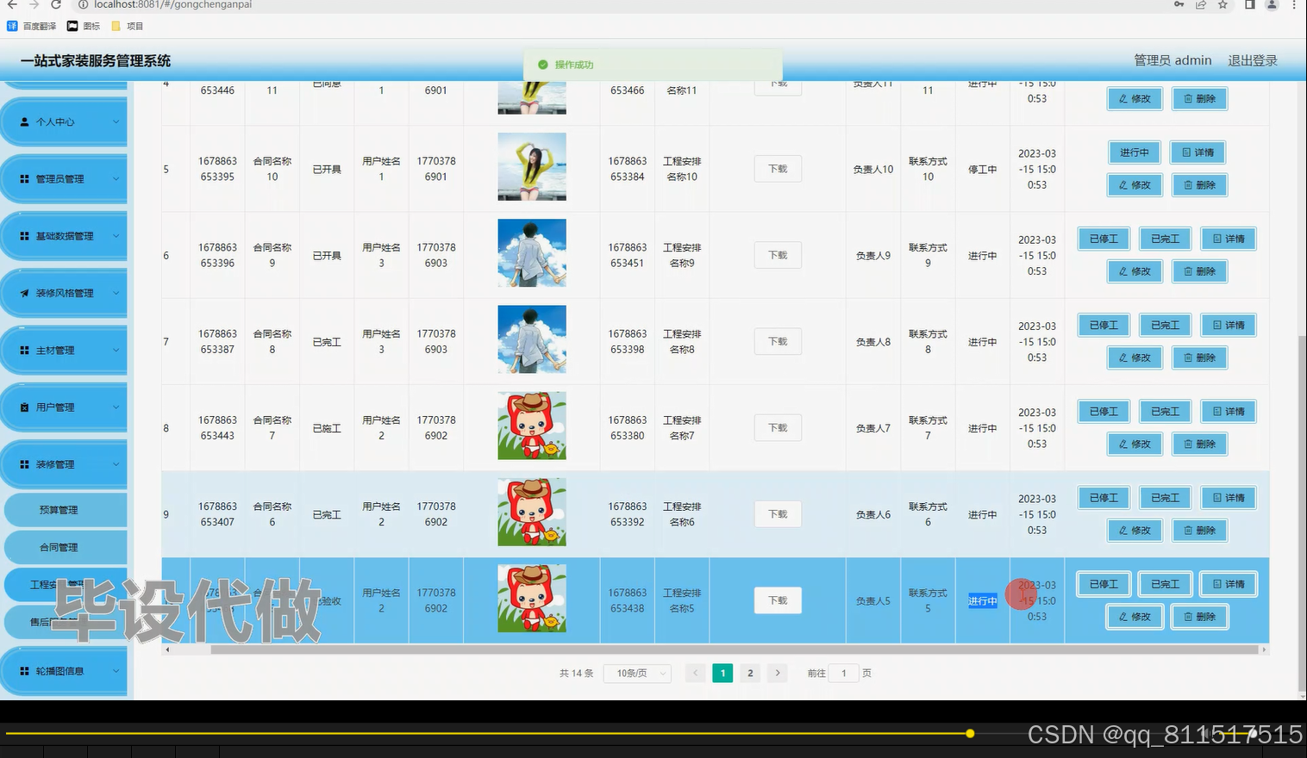
Task: Click 删除 delete button for 负责人6 row
Action: 1200,531
